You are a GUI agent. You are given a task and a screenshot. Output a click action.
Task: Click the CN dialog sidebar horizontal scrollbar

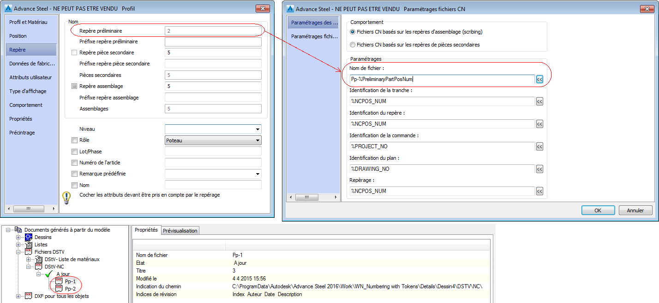coord(312,197)
